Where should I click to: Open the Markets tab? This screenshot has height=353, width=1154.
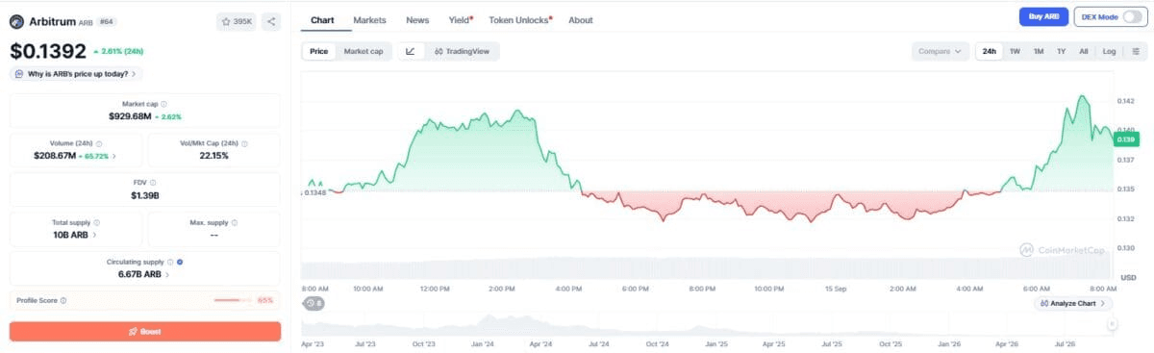point(369,19)
